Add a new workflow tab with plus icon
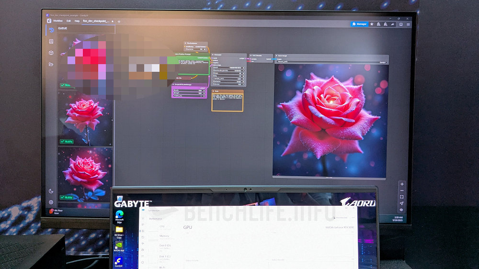Screen dimensions: 479x269 click(x=119, y=22)
